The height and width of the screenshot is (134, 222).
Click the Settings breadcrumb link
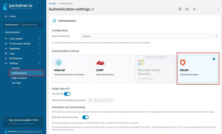click(x=52, y=3)
